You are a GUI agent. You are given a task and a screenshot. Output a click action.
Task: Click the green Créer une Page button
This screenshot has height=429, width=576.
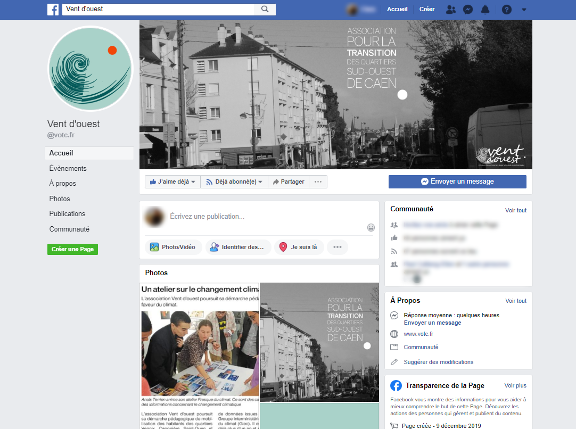point(72,249)
